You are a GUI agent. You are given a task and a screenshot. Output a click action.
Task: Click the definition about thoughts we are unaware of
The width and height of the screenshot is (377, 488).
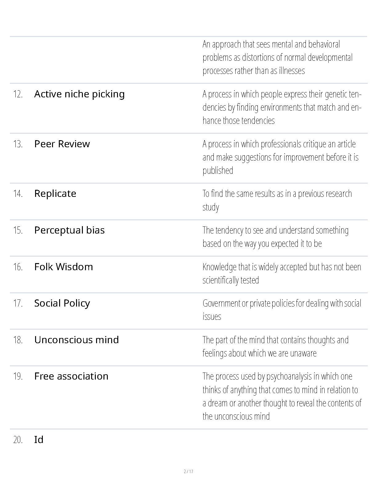pyautogui.click(x=275, y=346)
